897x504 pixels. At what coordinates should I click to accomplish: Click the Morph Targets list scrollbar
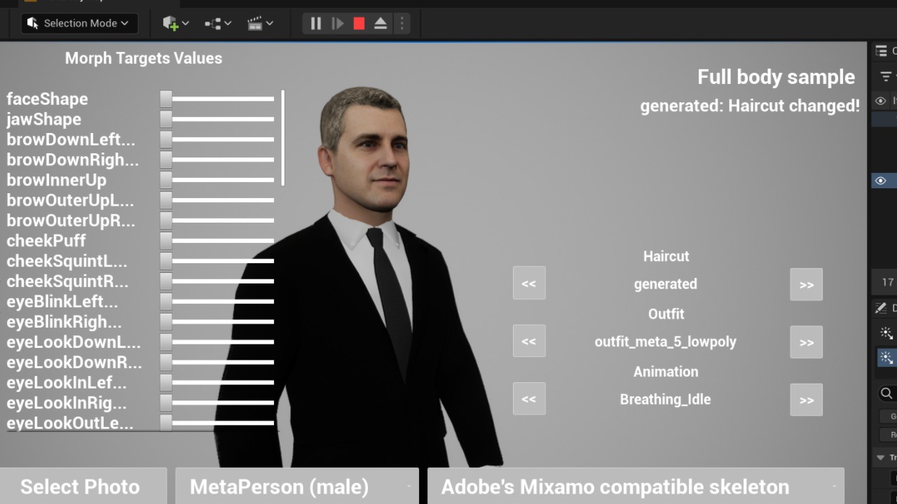[x=282, y=137]
